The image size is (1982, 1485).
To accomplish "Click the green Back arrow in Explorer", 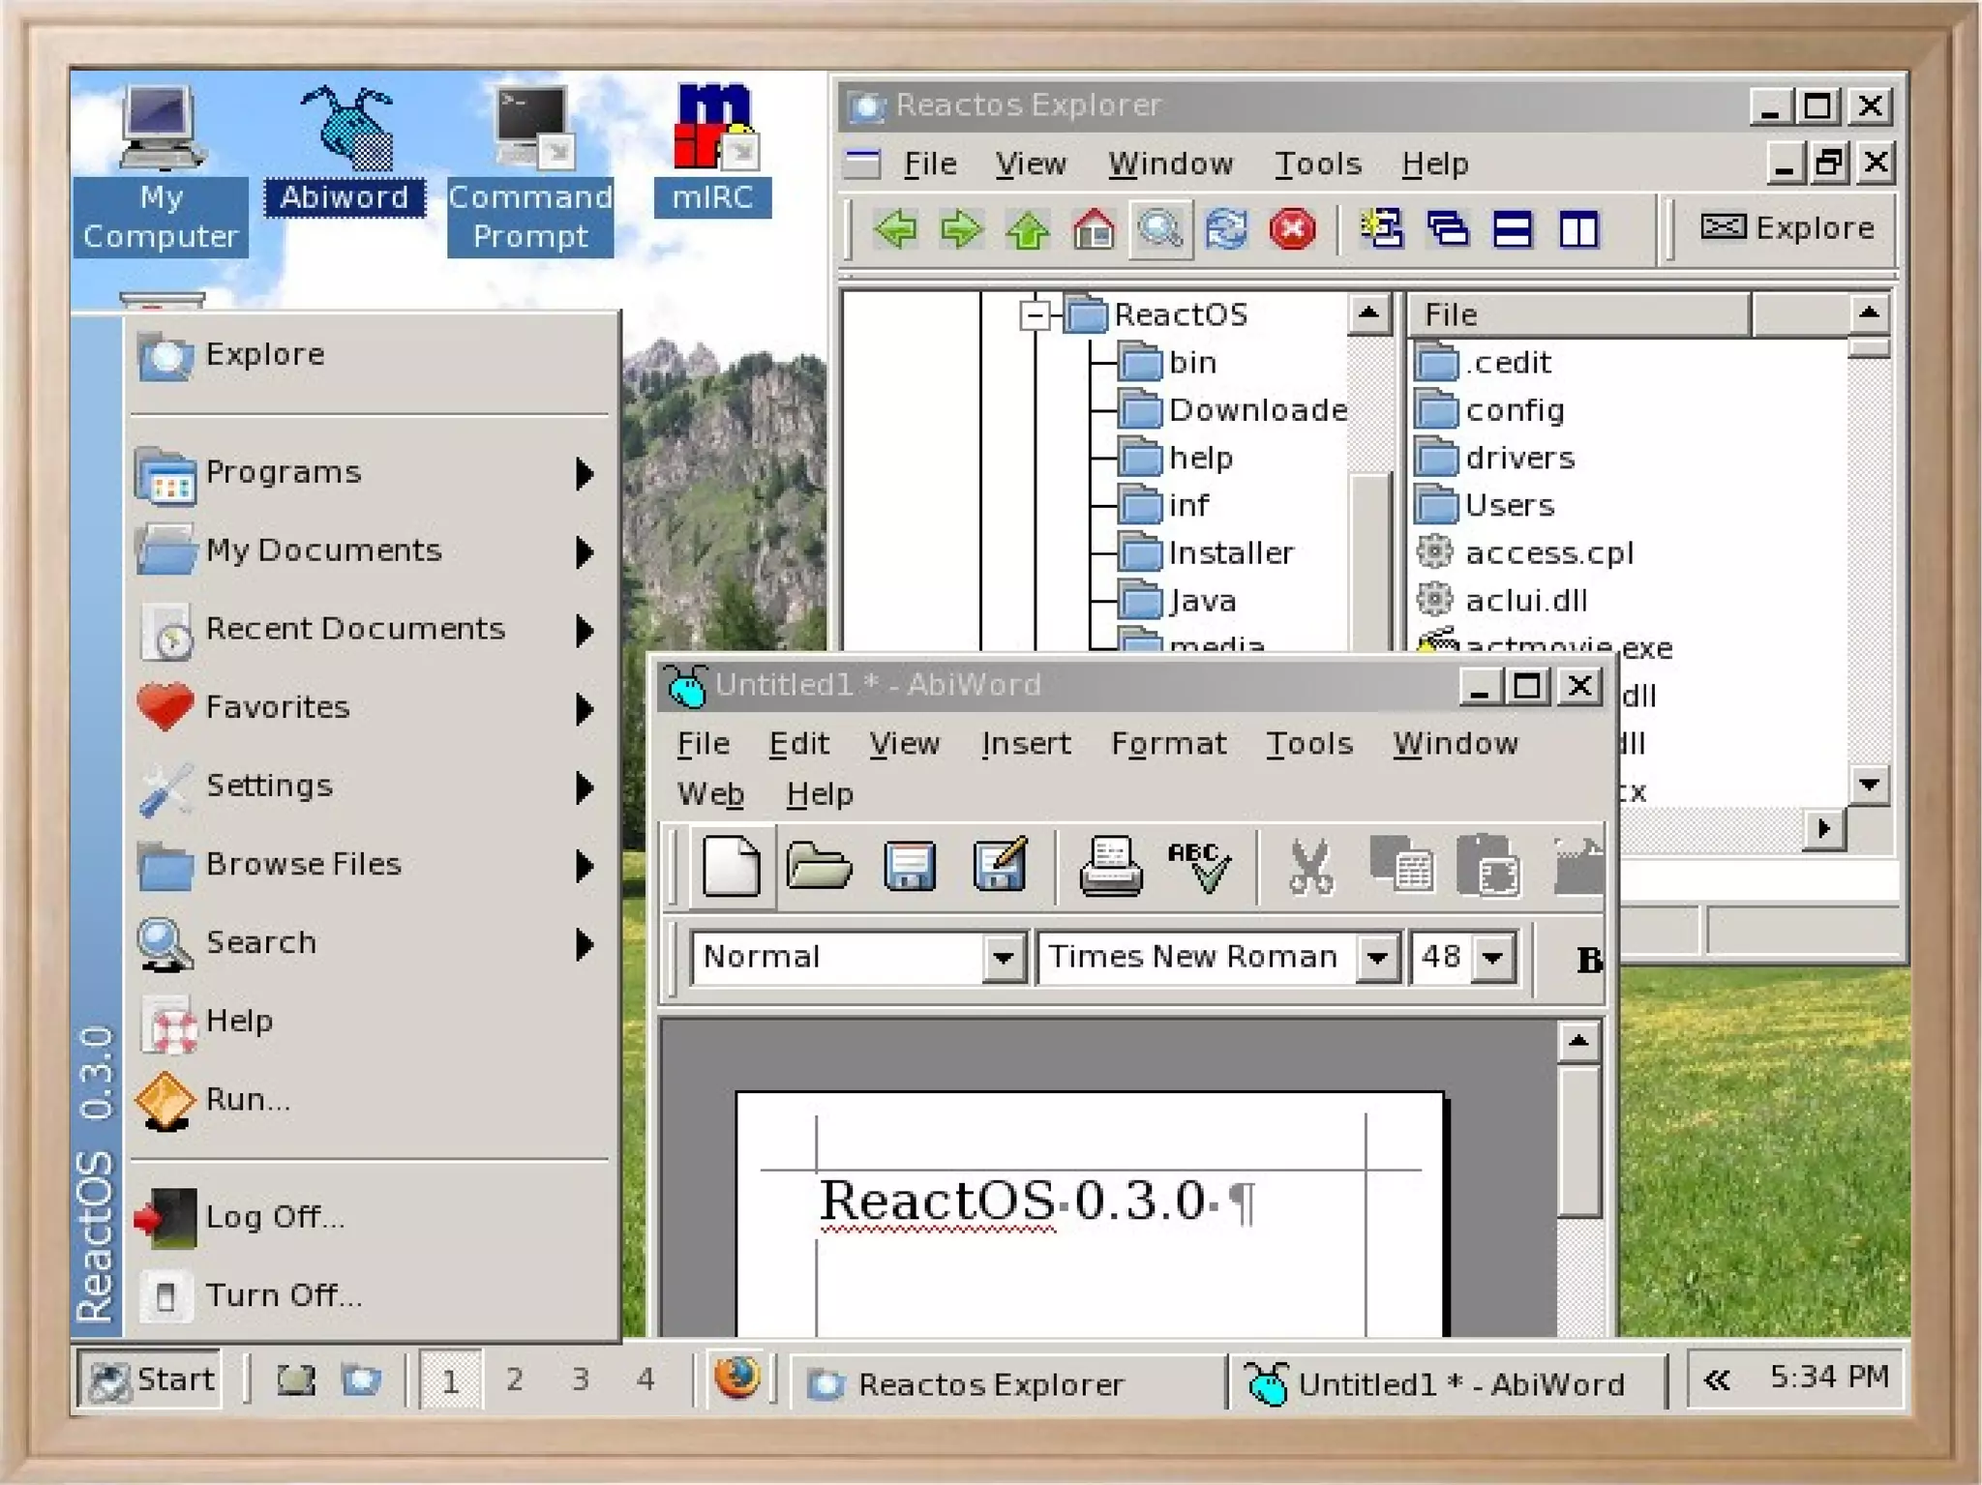I will pos(895,229).
